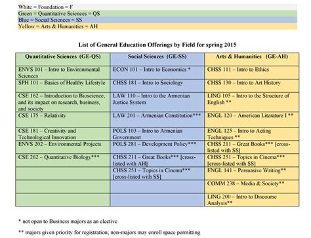Click LING 105 – Intro to Structure of English

(x=252, y=102)
